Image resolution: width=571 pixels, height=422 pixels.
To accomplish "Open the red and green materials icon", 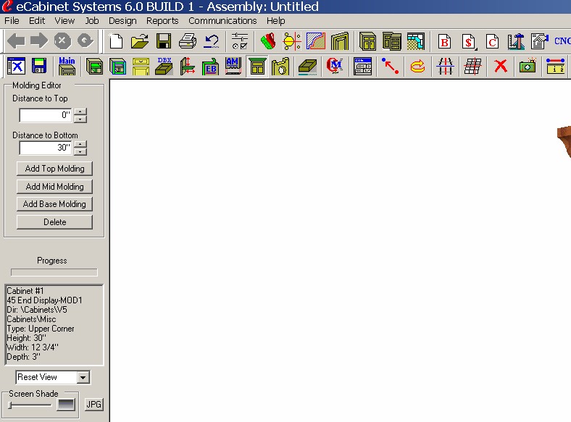I will pos(268,41).
